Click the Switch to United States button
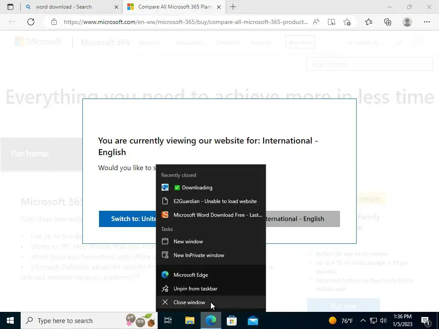Image resolution: width=439 pixels, height=329 pixels. pyautogui.click(x=128, y=219)
